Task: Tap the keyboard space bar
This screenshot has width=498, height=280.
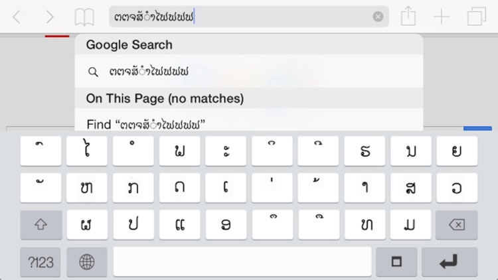Action: (242, 262)
